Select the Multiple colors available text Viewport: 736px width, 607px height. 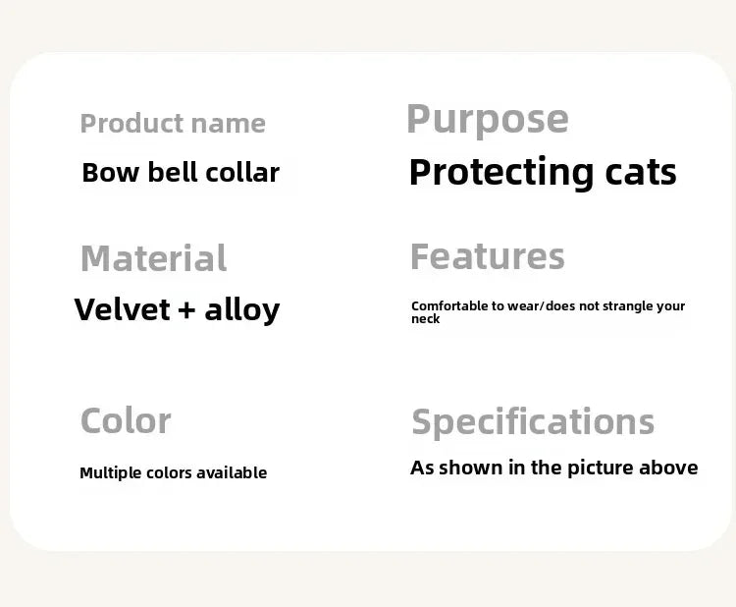(173, 473)
